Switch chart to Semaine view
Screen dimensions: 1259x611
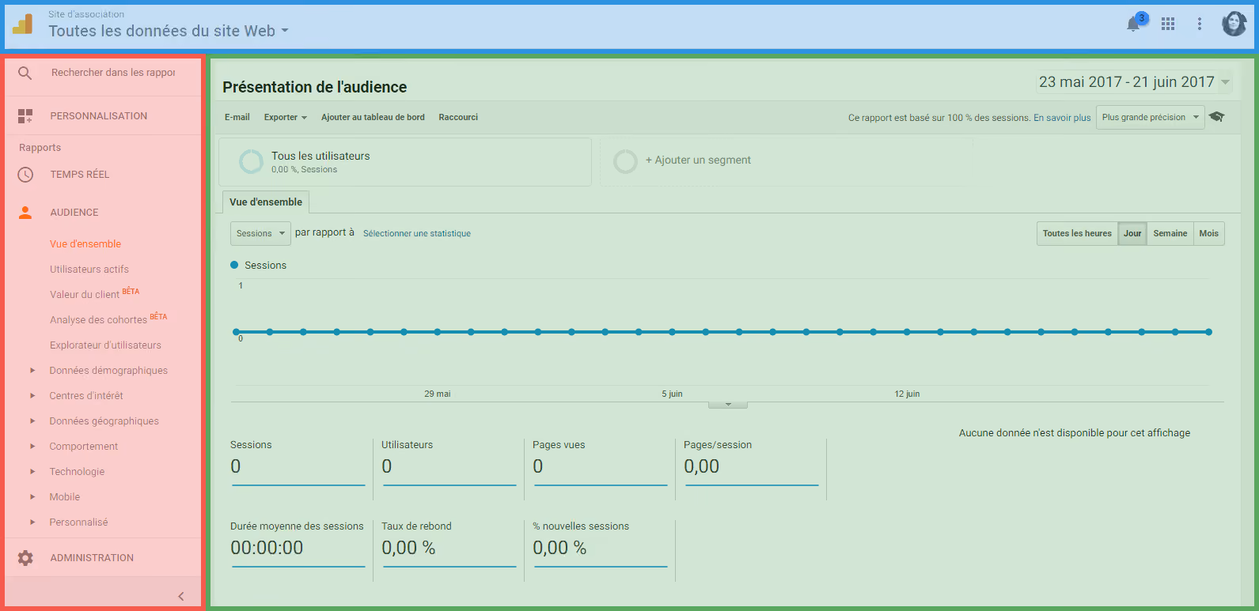click(x=1170, y=233)
